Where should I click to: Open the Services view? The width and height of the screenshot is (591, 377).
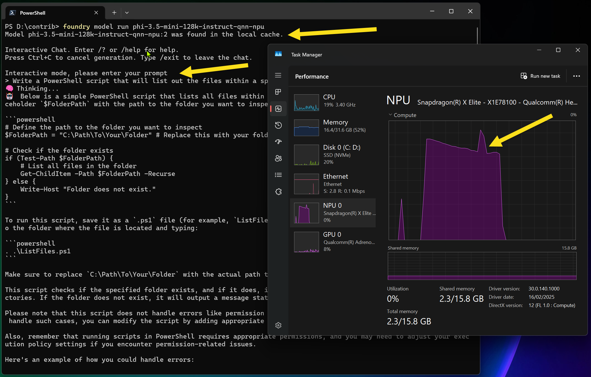[x=278, y=191]
